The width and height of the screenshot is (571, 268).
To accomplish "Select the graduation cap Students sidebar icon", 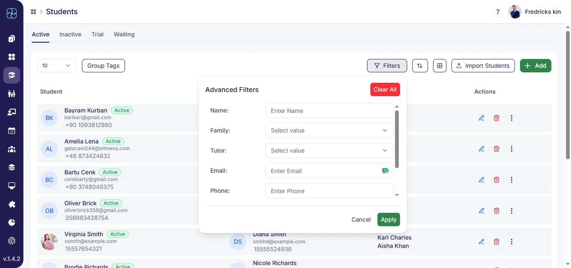I will pyautogui.click(x=12, y=75).
